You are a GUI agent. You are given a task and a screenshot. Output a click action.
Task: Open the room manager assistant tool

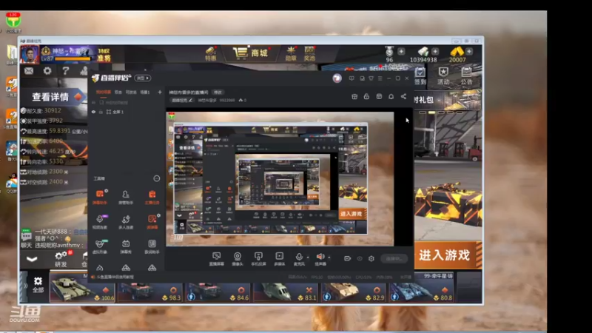coord(126,197)
